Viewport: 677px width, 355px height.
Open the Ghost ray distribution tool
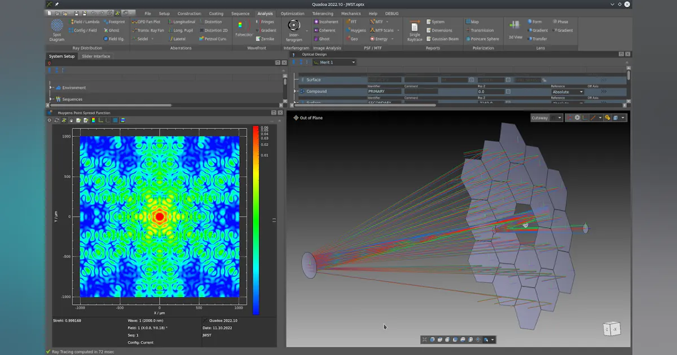tap(112, 30)
